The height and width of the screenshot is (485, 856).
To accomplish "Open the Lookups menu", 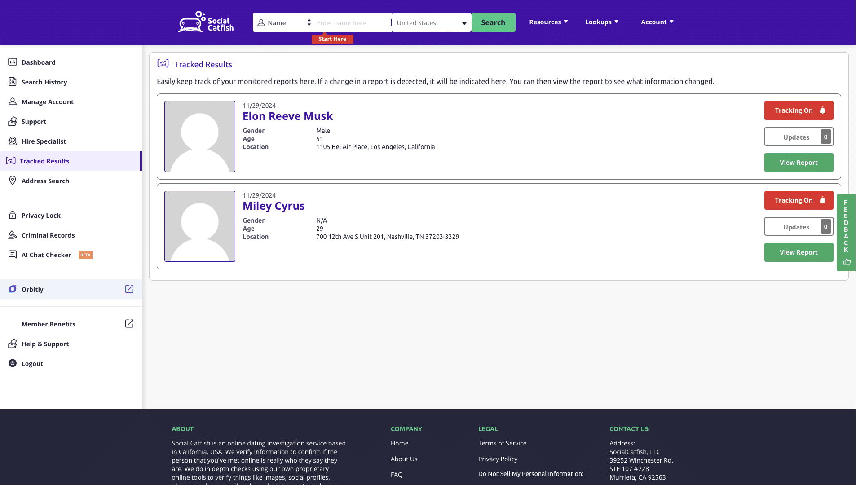I will tap(601, 22).
